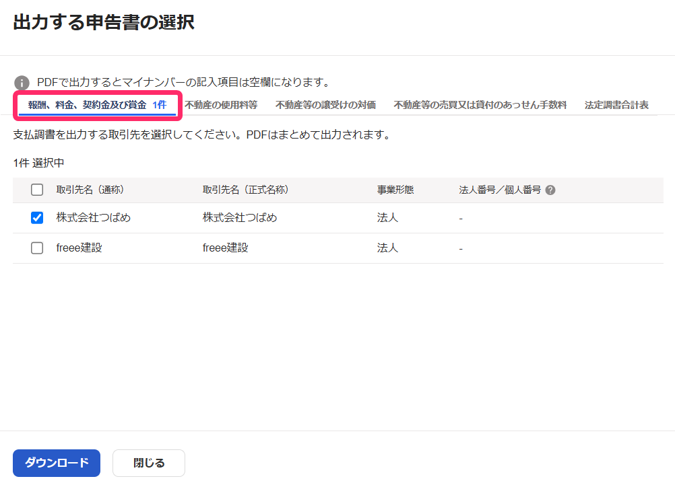
Task: Click the 出力する申告書の選択 heading
Action: tap(104, 22)
